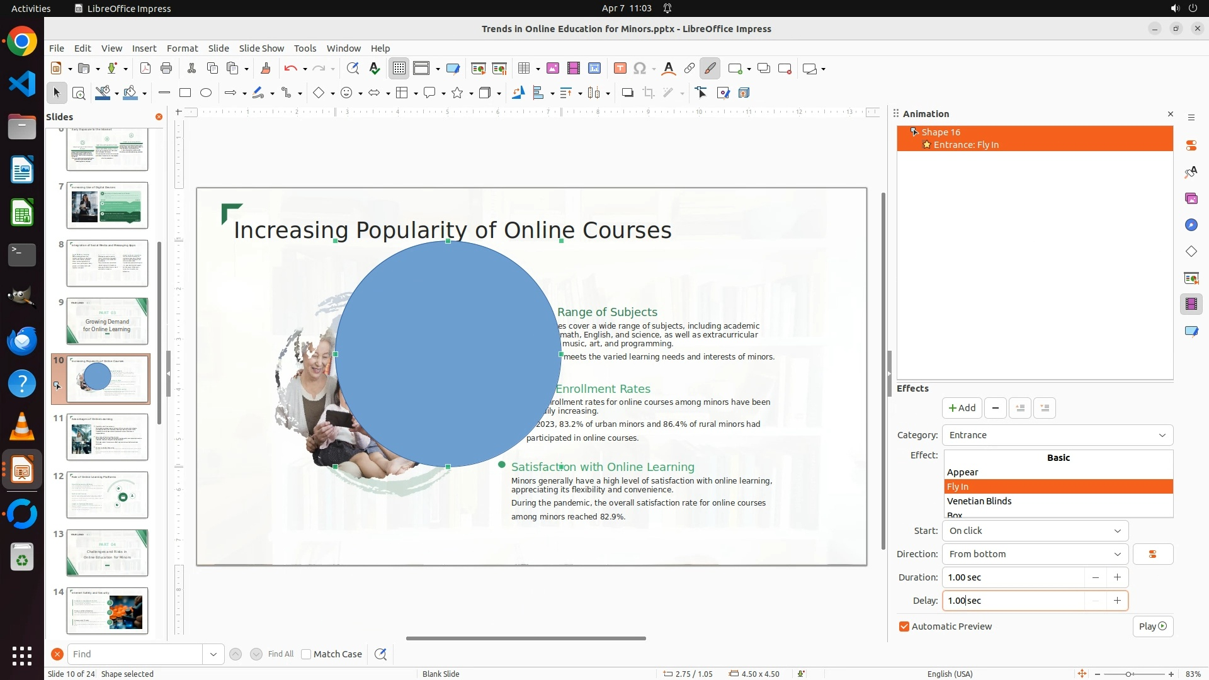Open the Slide Show menu
The height and width of the screenshot is (680, 1209).
pos(261,48)
